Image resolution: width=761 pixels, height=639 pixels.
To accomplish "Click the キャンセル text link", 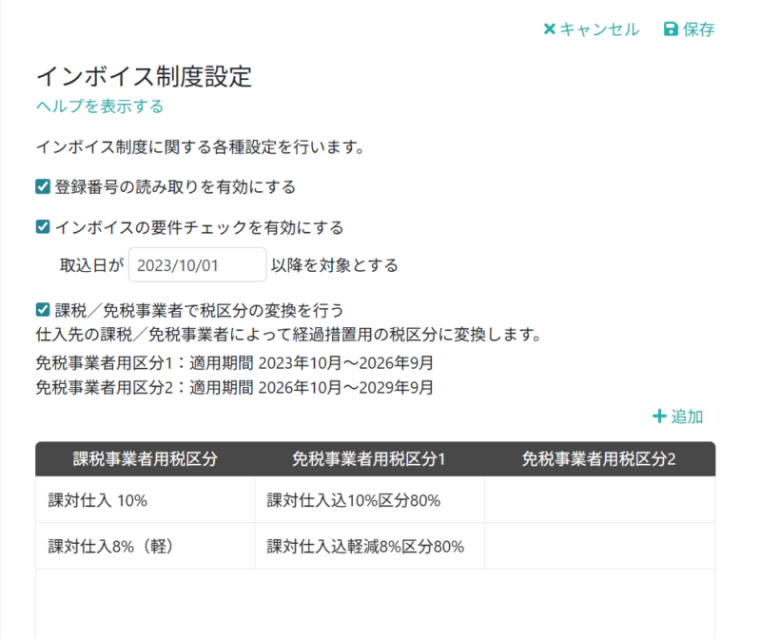I will pos(599,29).
